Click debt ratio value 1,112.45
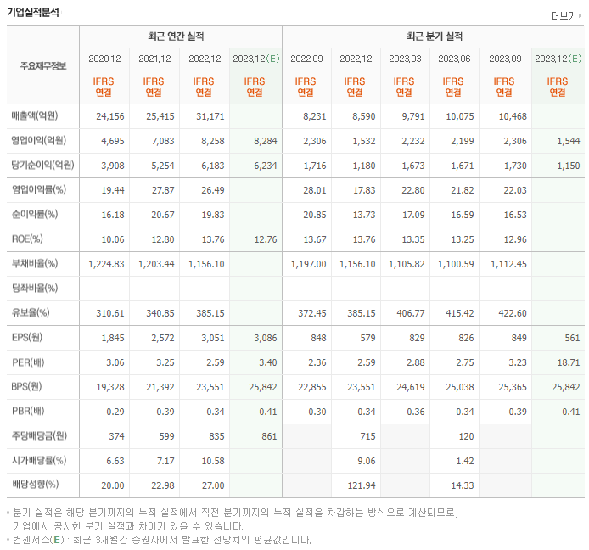 (x=508, y=264)
